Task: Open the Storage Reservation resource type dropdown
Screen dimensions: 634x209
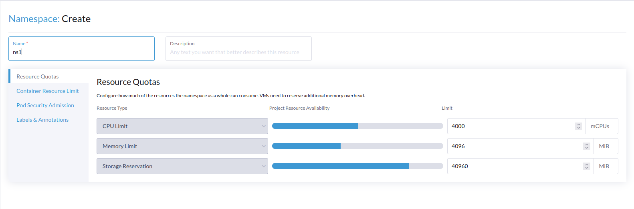Action: pos(182,166)
